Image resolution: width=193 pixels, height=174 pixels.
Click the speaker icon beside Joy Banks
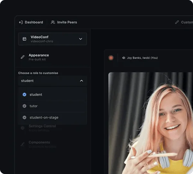click(x=124, y=58)
